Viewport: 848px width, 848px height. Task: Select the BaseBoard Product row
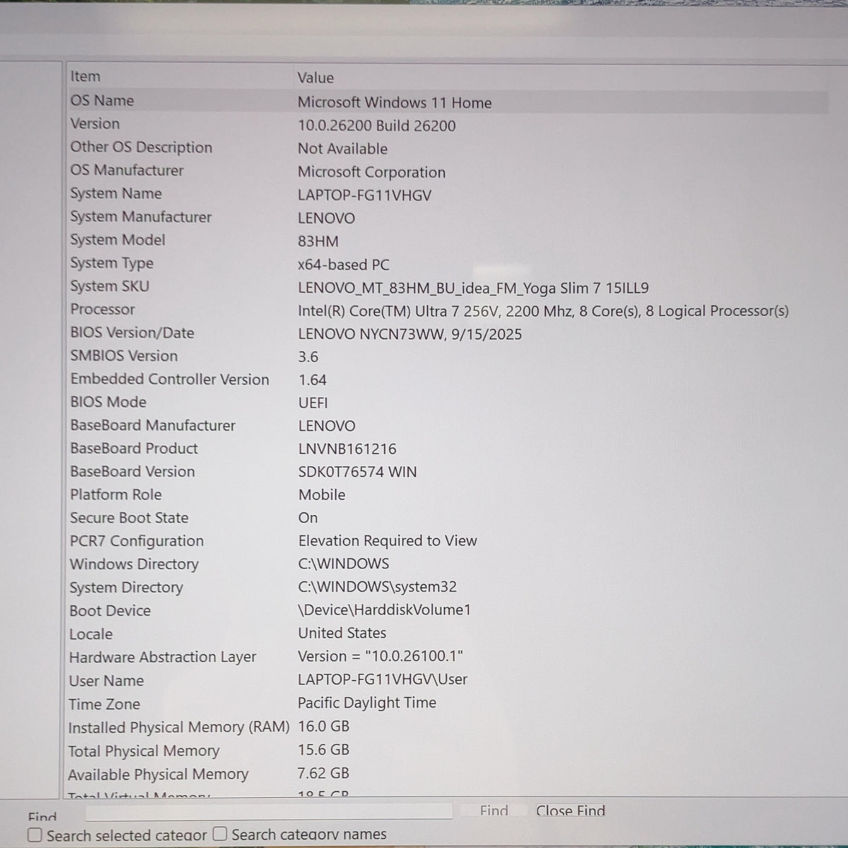click(x=447, y=449)
